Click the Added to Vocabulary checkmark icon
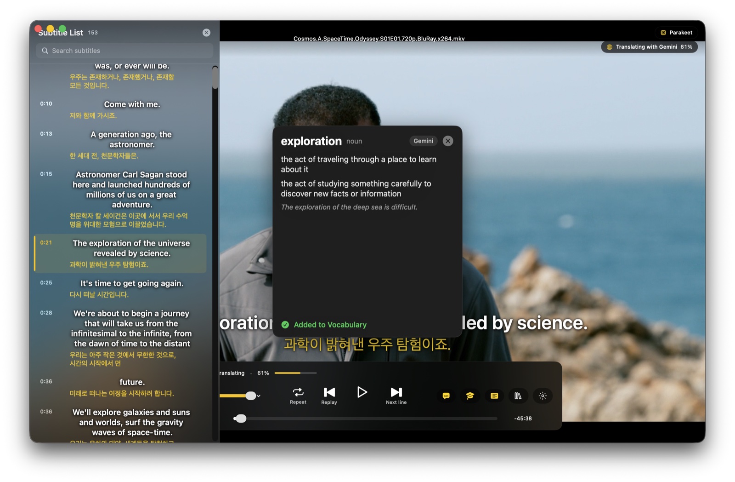735x482 pixels. point(285,325)
